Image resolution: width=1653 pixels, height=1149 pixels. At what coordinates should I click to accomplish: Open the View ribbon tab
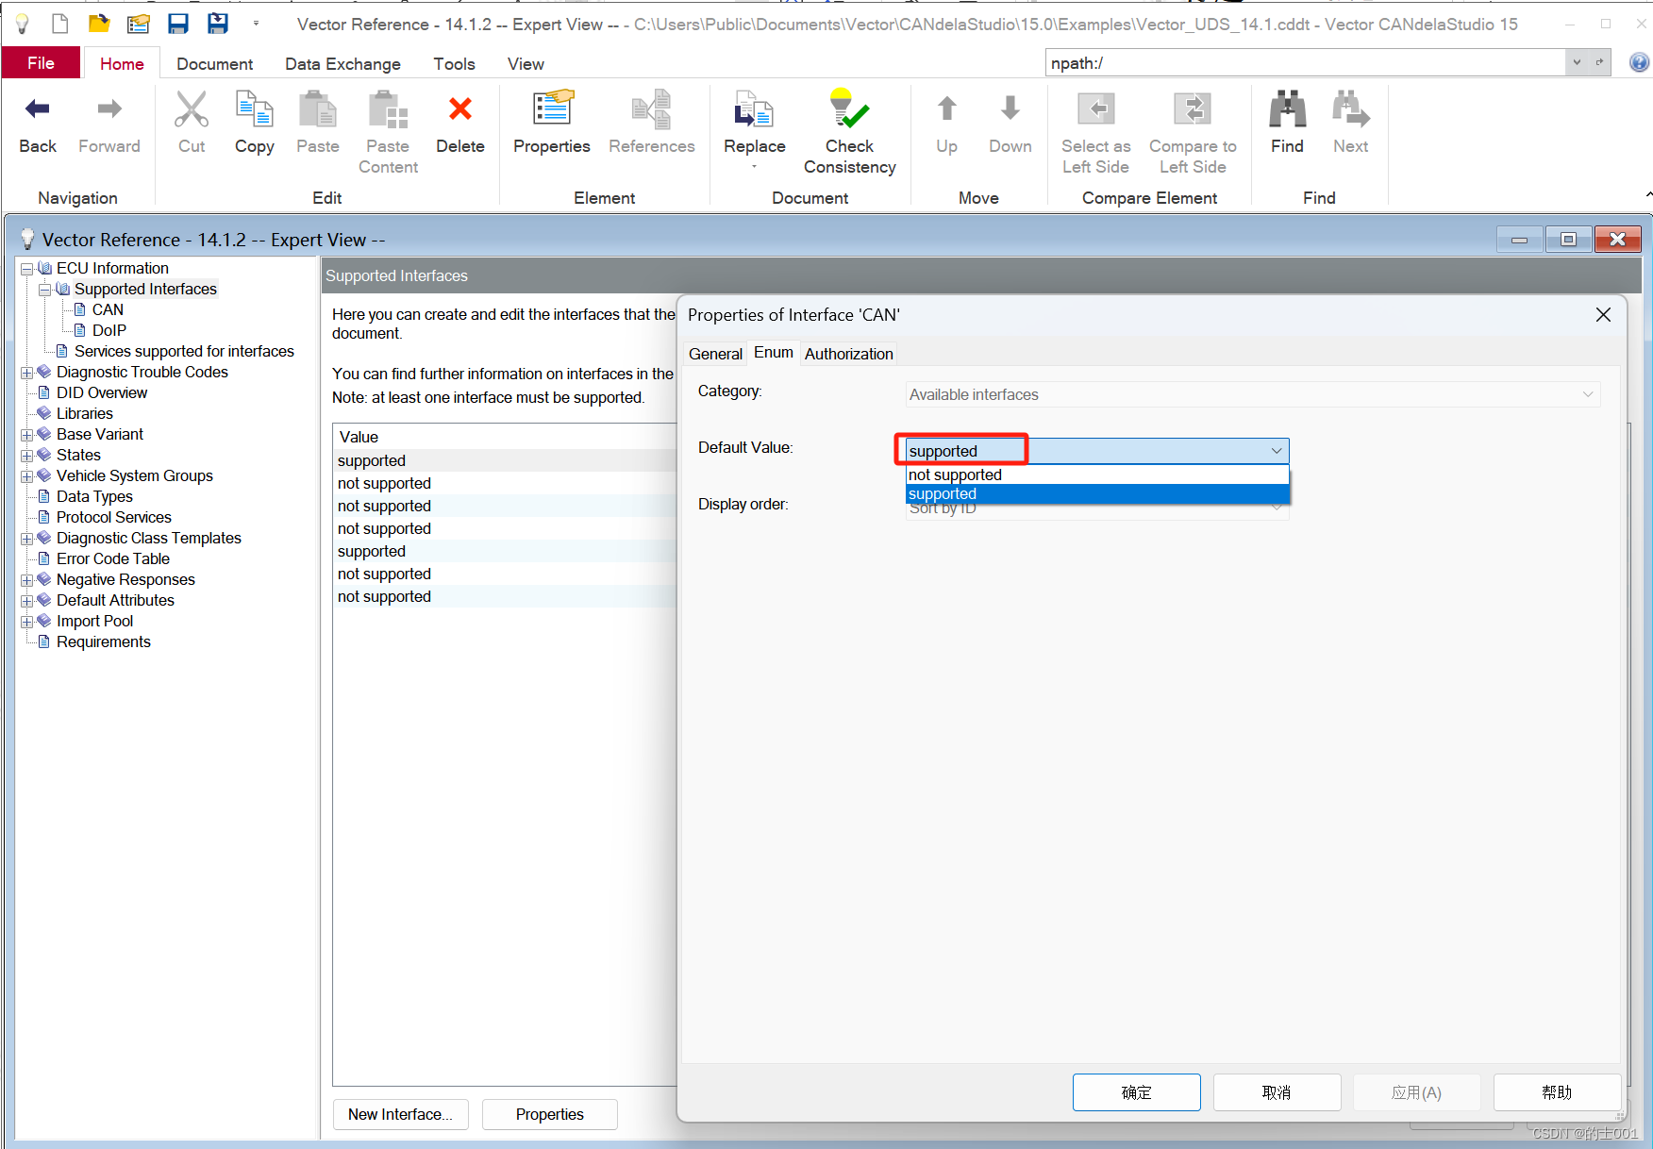pyautogui.click(x=526, y=63)
